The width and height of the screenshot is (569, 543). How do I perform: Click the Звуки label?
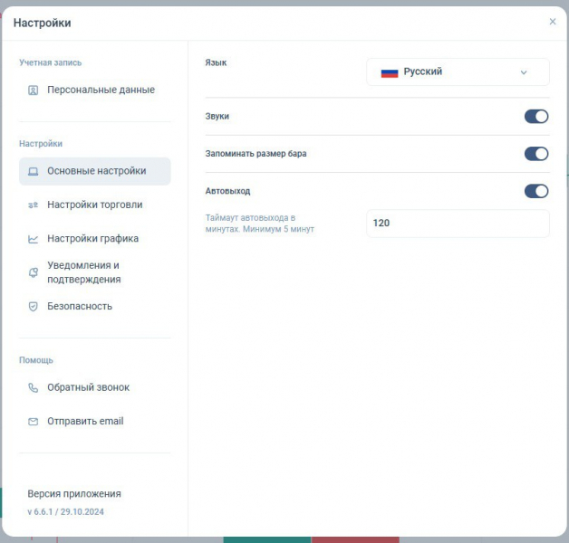(x=217, y=117)
